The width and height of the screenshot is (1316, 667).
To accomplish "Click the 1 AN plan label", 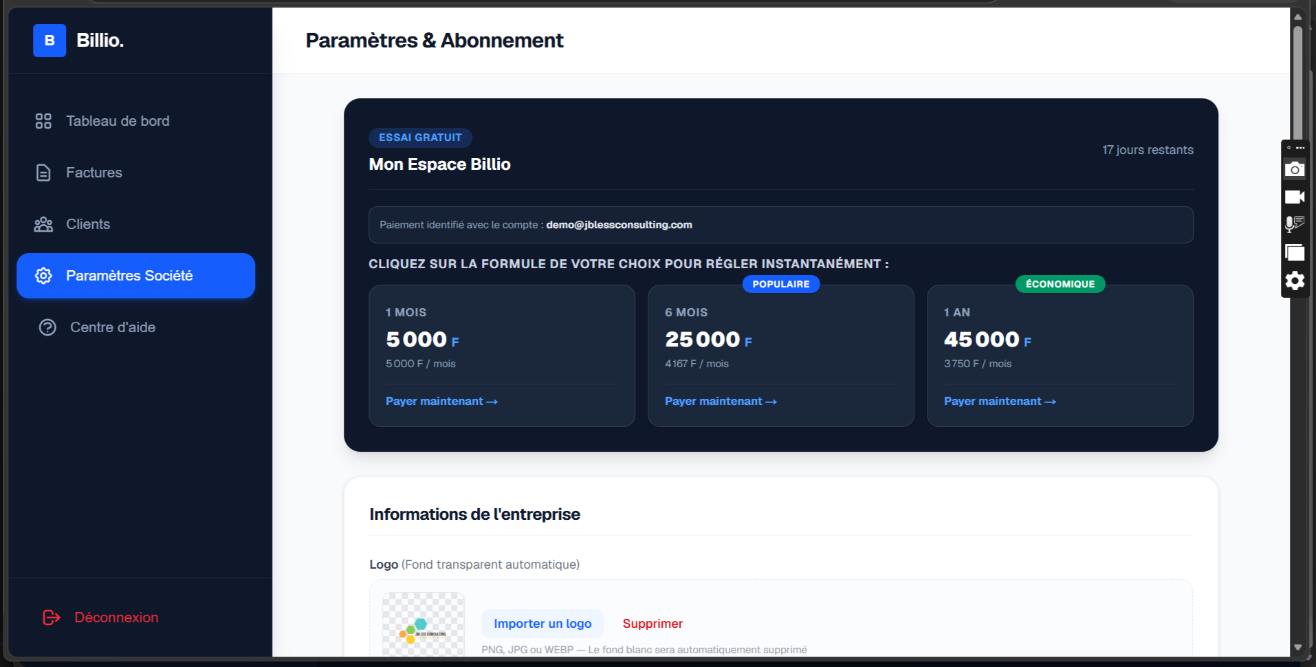I will [x=957, y=312].
